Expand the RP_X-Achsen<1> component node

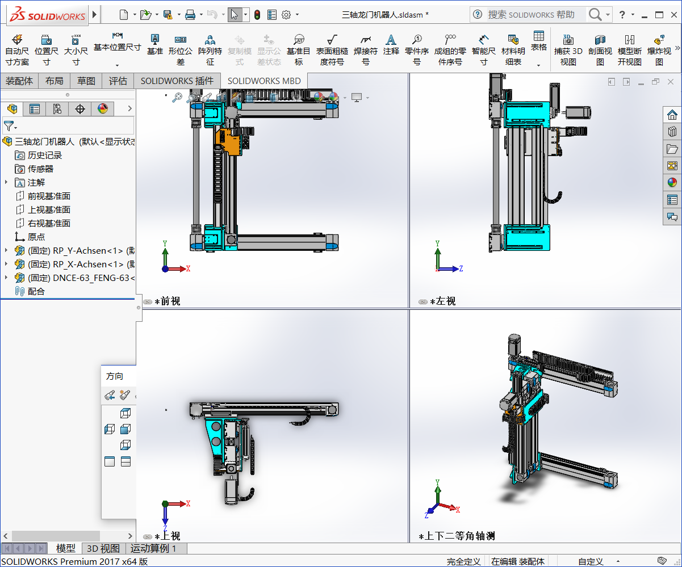6,264
